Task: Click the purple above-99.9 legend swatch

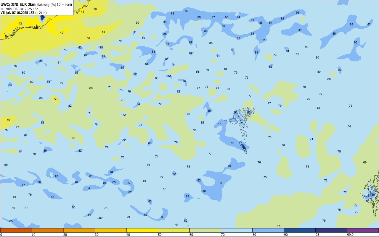Action: pyautogui.click(x=363, y=230)
